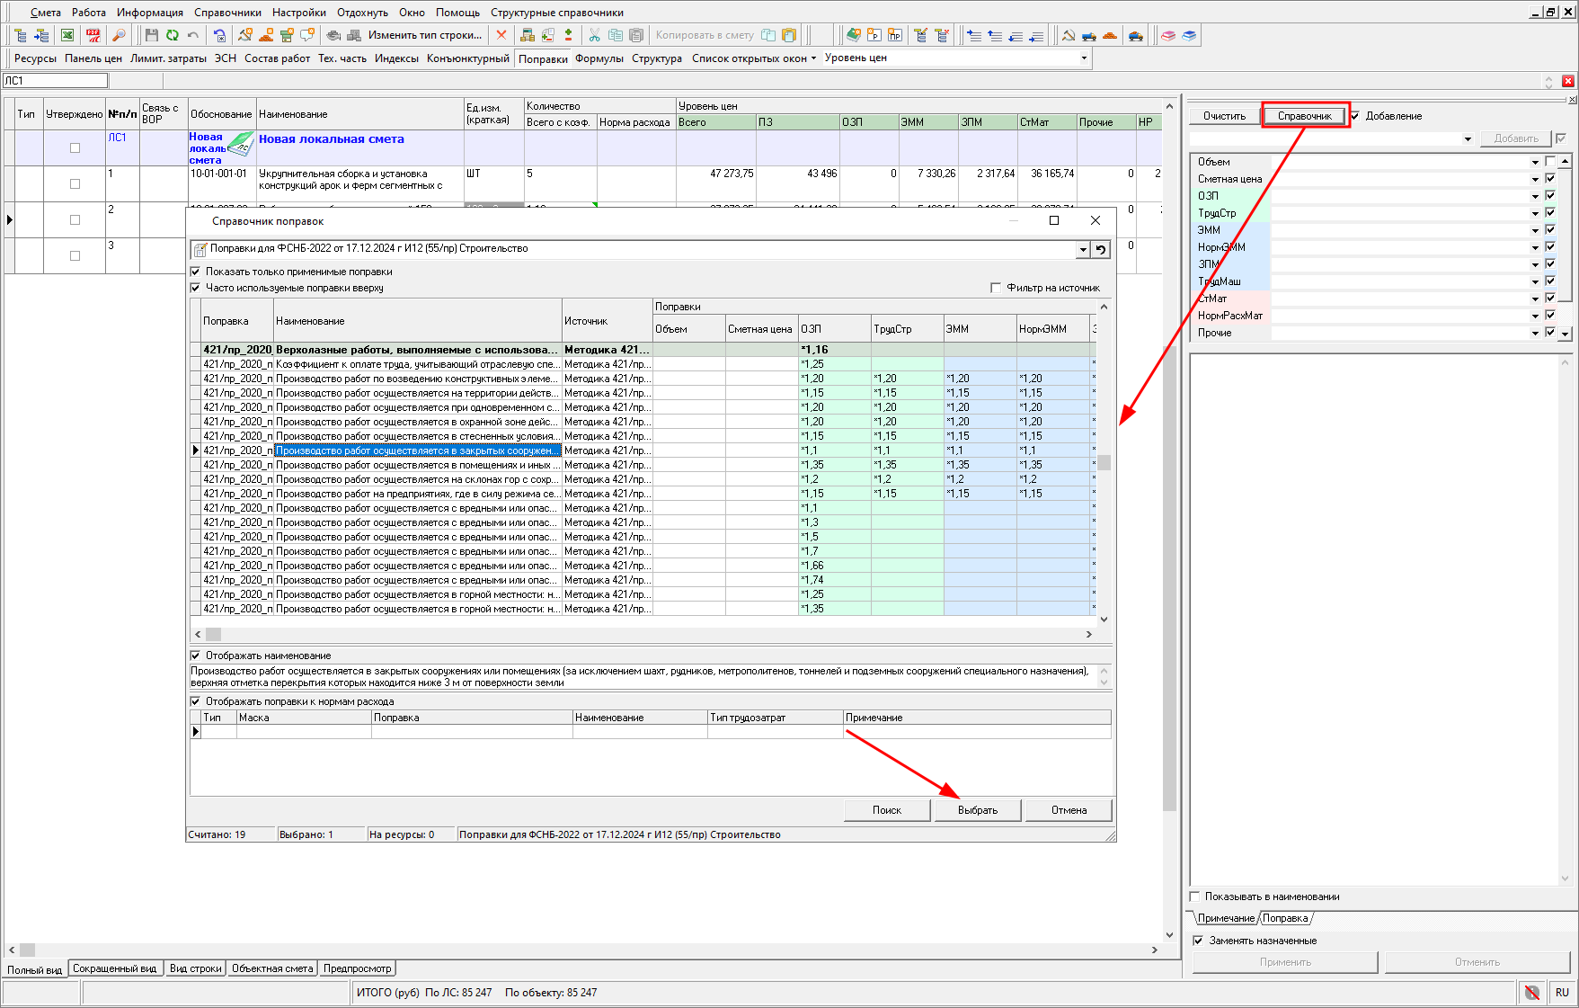Screen dimensions: 1579x1008
Task: Click the red X delete icon
Action: [501, 35]
